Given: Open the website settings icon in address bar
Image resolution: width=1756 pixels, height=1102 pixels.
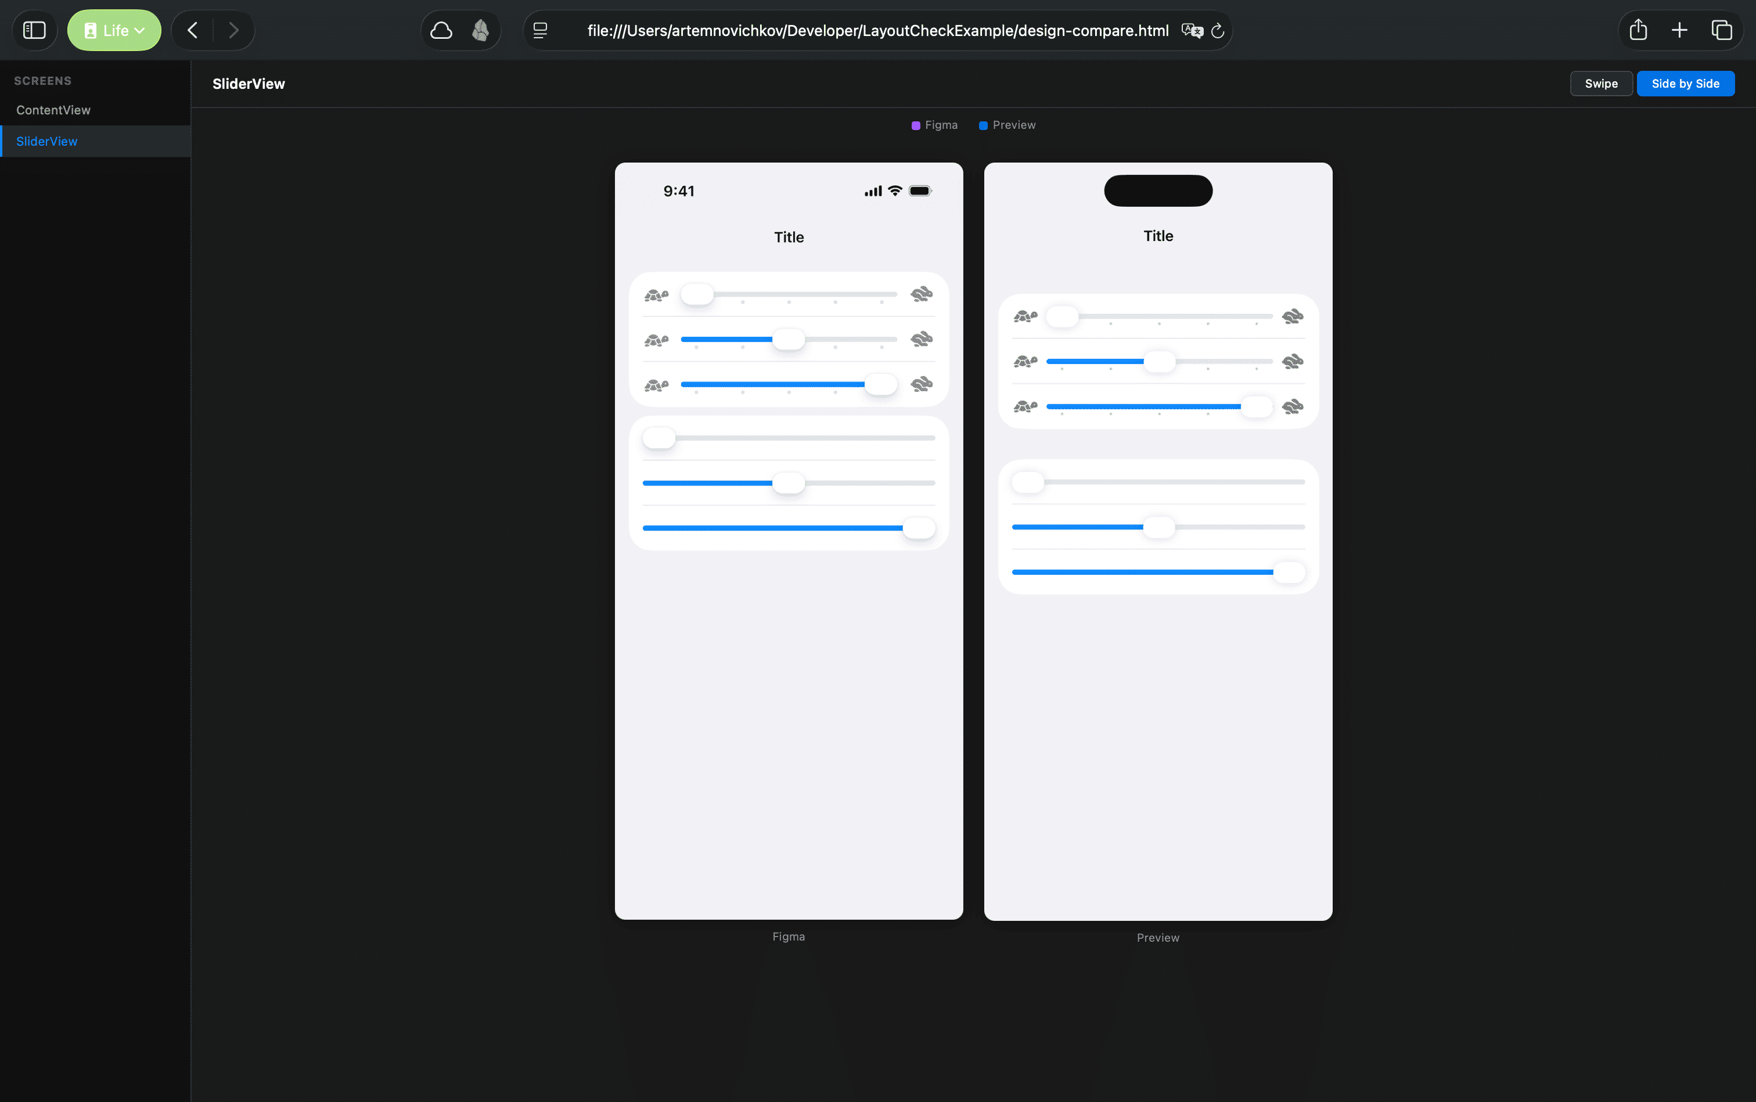Looking at the screenshot, I should [541, 30].
